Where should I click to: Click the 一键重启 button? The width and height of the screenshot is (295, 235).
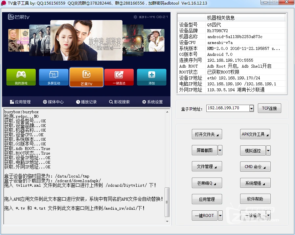click(x=253, y=215)
